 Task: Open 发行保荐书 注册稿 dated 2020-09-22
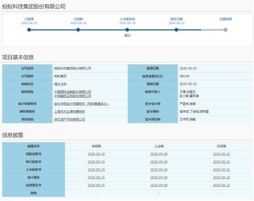221,162
